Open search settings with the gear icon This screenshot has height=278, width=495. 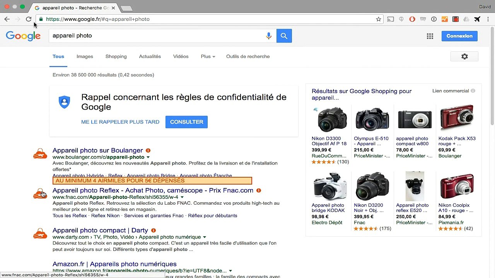464,56
